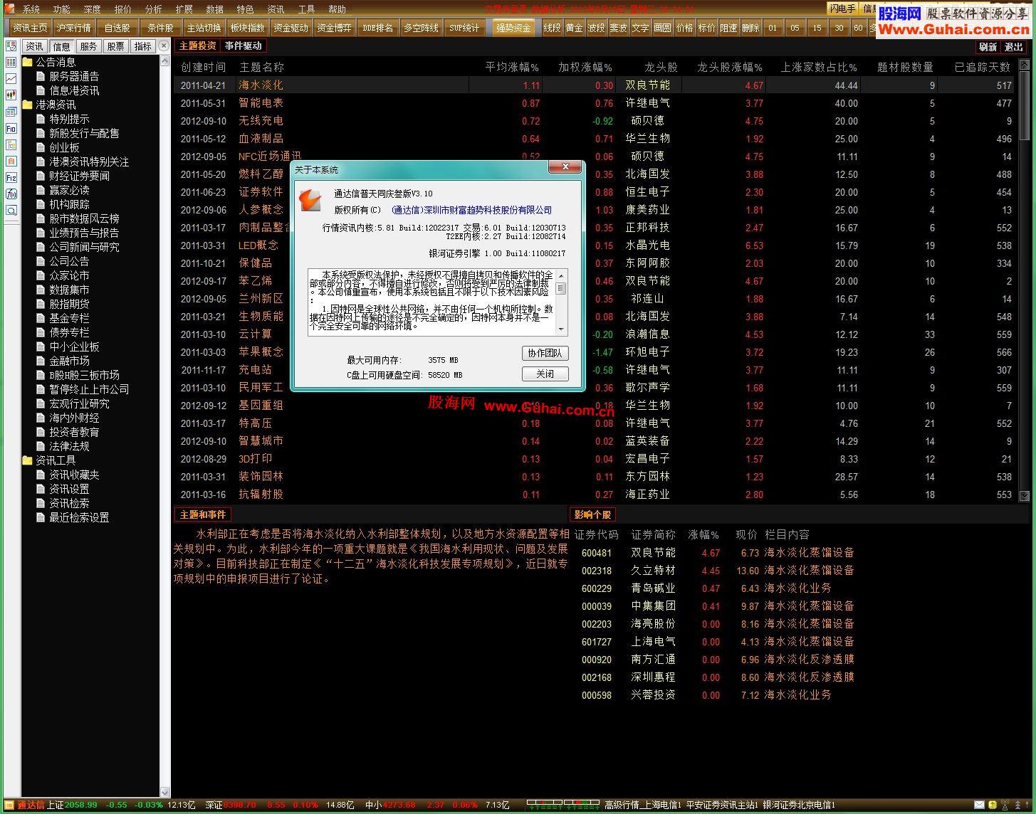Click the application logo icon in menu bar
Image resolution: width=1036 pixels, height=814 pixels.
[x=9, y=9]
